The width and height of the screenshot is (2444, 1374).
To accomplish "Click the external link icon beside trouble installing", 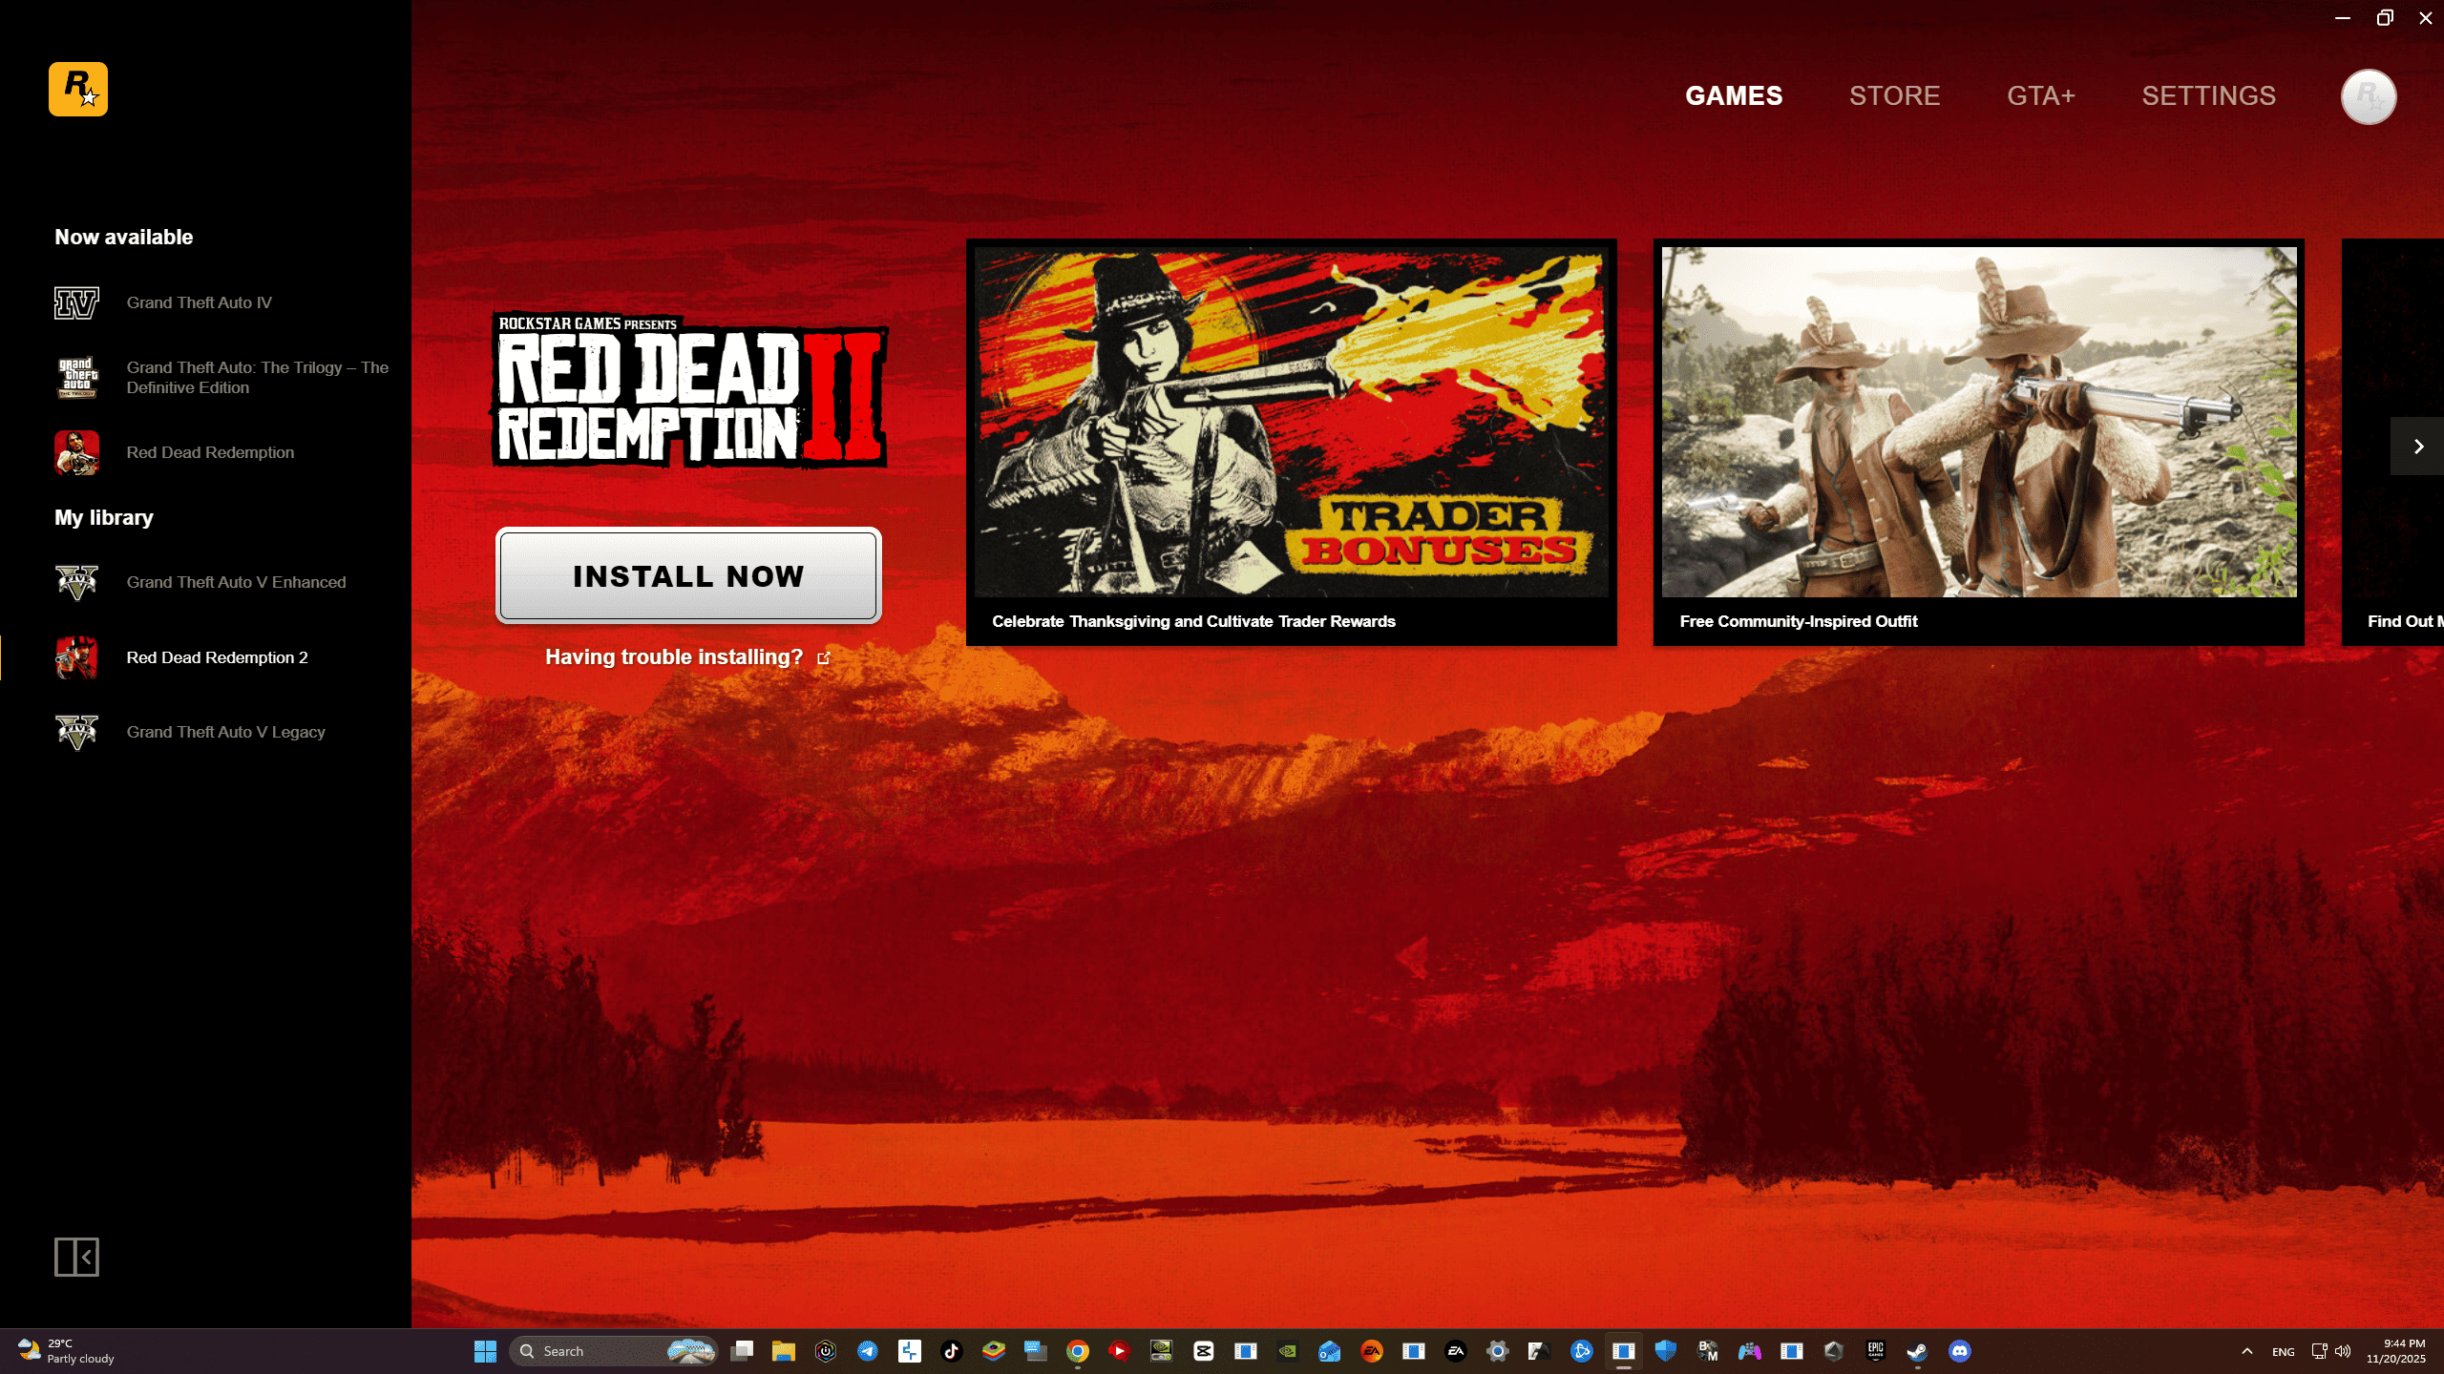I will point(824,658).
